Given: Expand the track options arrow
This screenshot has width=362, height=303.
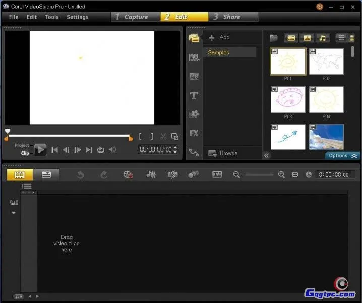Looking at the screenshot, I should 14,213.
